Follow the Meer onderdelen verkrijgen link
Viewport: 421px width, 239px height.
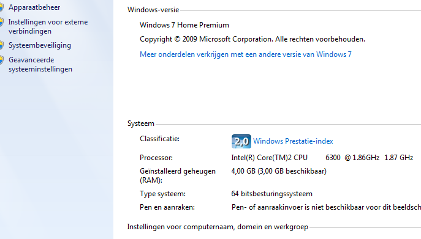click(x=245, y=54)
